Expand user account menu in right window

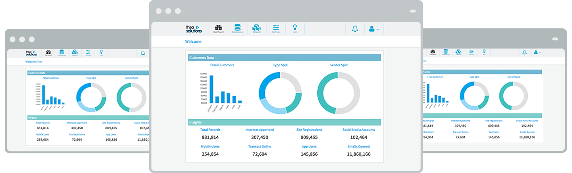point(537,52)
